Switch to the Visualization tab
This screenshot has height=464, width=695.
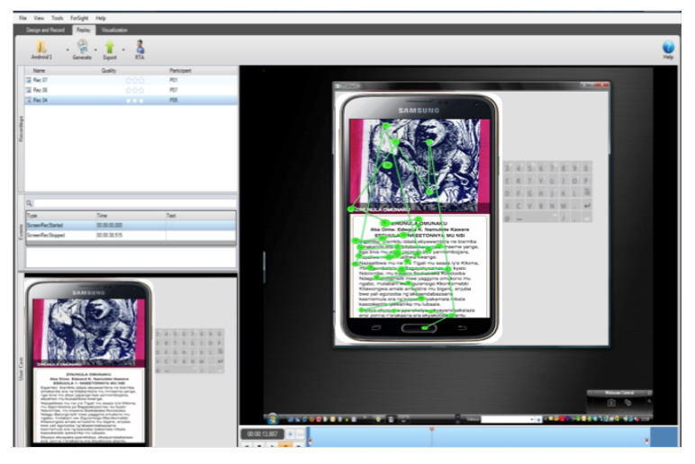point(114,30)
